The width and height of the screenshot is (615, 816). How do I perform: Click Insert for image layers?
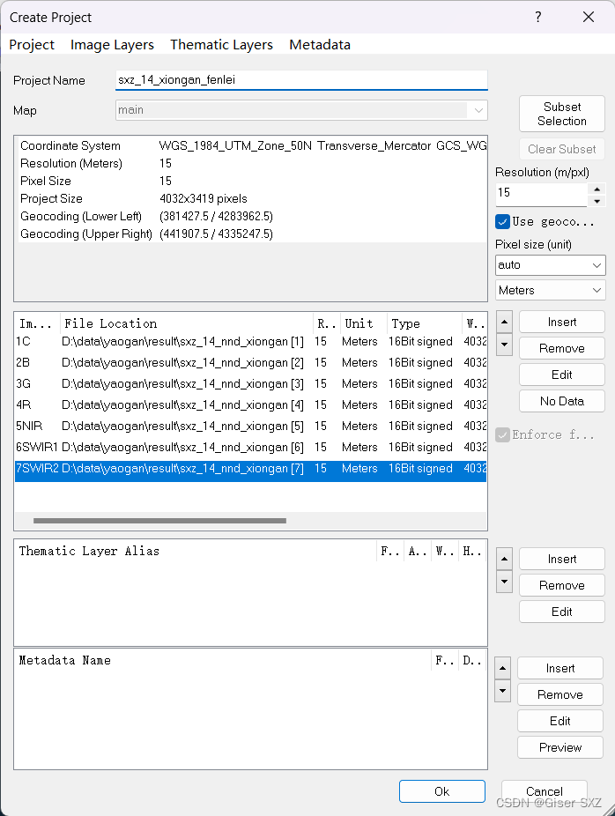[562, 323]
